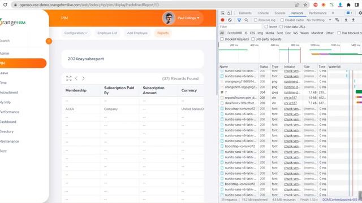Filter requests by CSS type

252,33
